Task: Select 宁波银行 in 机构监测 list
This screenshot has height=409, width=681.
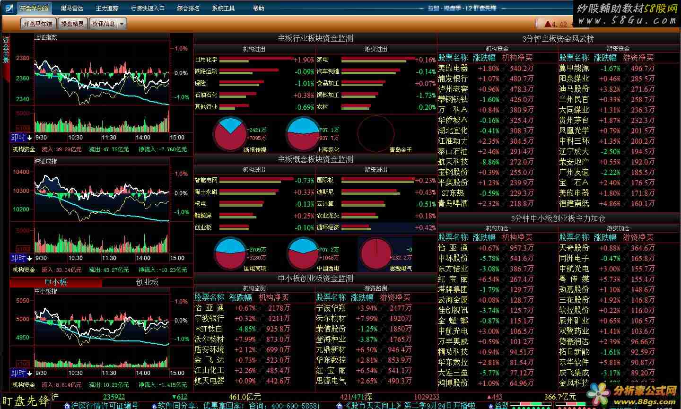Action: click(254, 318)
